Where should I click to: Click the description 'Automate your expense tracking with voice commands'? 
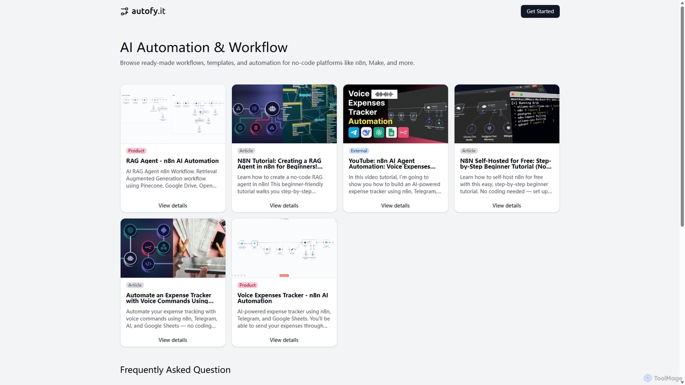tap(171, 319)
